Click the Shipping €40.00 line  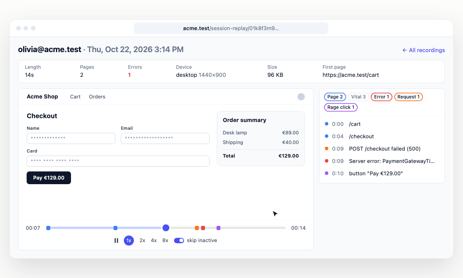pos(261,142)
